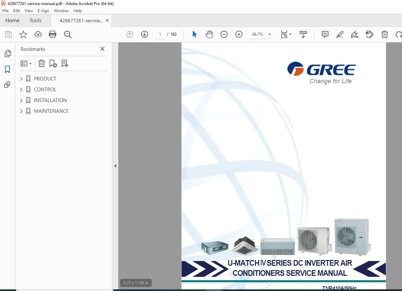Switch to the Home tab
The image size is (402, 291).
tap(12, 21)
